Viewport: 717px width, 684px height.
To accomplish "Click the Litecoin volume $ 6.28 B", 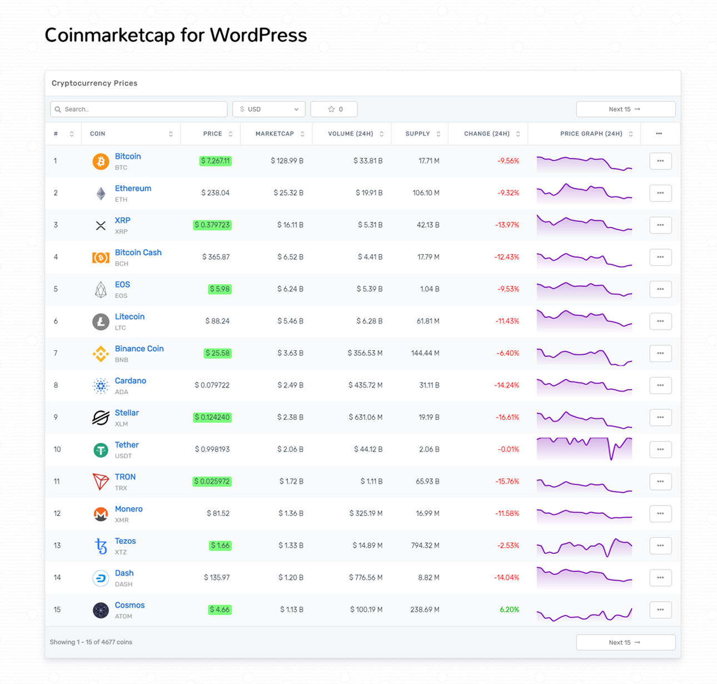I will [370, 321].
